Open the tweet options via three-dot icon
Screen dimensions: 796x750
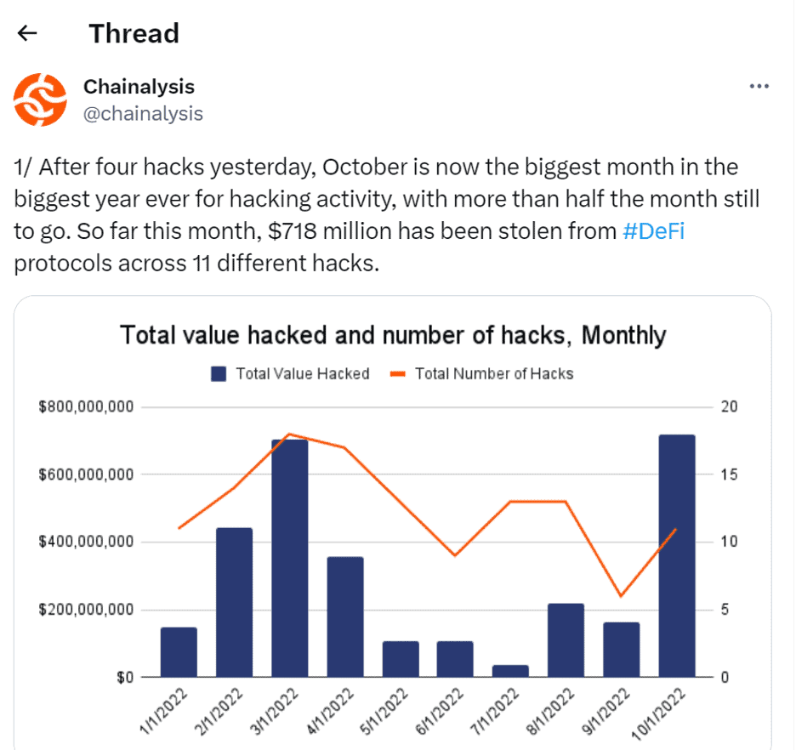click(x=759, y=85)
